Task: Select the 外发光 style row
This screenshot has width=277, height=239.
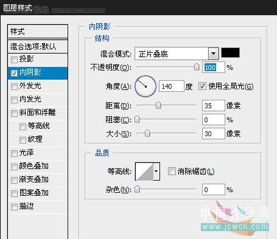Action: (38, 86)
